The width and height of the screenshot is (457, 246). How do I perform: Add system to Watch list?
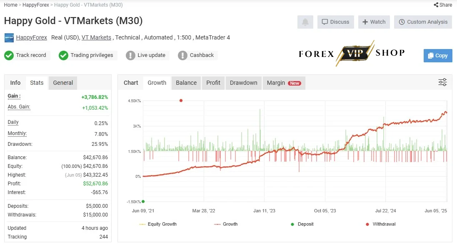pyautogui.click(x=374, y=22)
